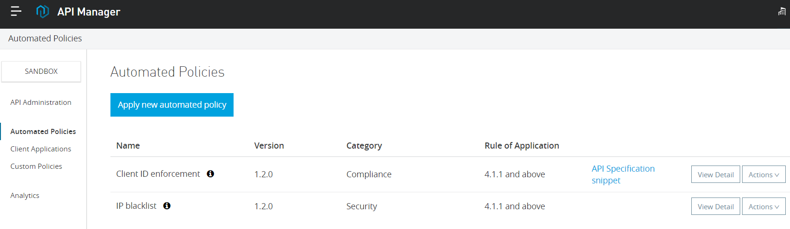The image size is (790, 229).
Task: View Detail for IP blacklist policy
Action: (x=715, y=206)
